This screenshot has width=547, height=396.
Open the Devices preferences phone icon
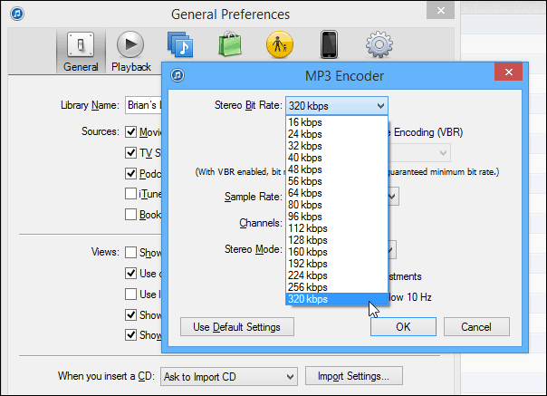329,44
